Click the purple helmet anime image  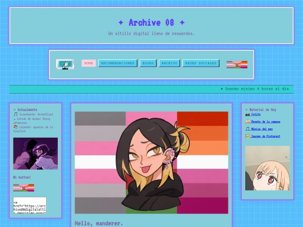coord(35,154)
